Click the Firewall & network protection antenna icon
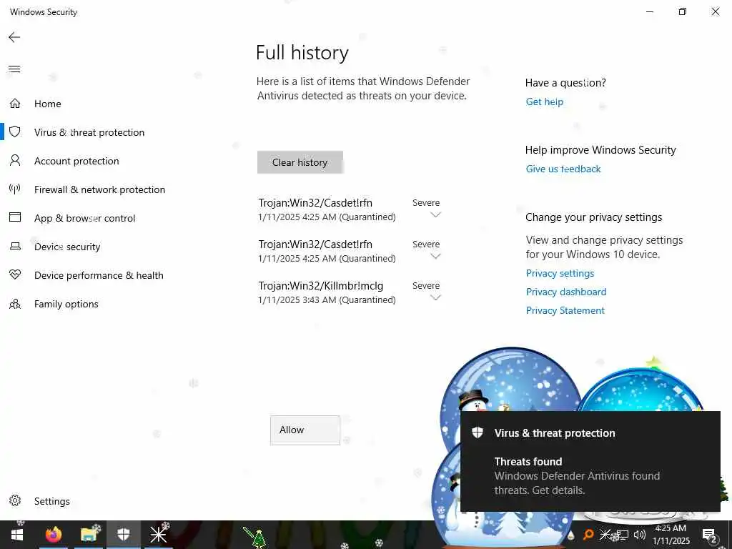Viewport: 732px width, 549px height. click(x=15, y=189)
